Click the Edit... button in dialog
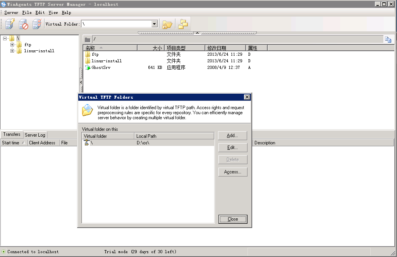This screenshot has height=257, width=397. [x=232, y=147]
